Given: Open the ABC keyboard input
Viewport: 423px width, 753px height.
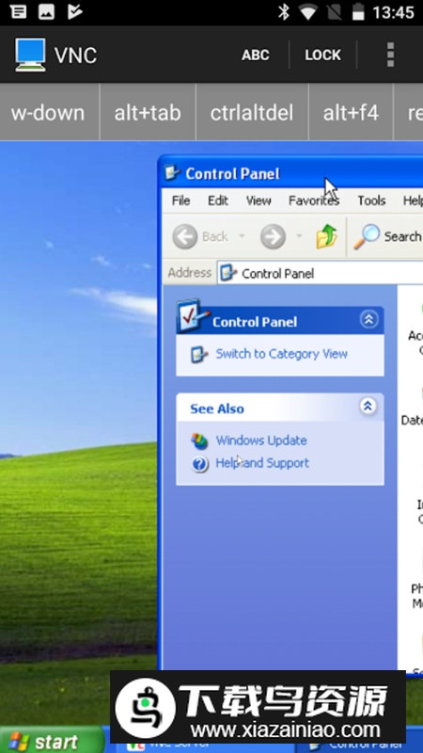Looking at the screenshot, I should pos(255,55).
